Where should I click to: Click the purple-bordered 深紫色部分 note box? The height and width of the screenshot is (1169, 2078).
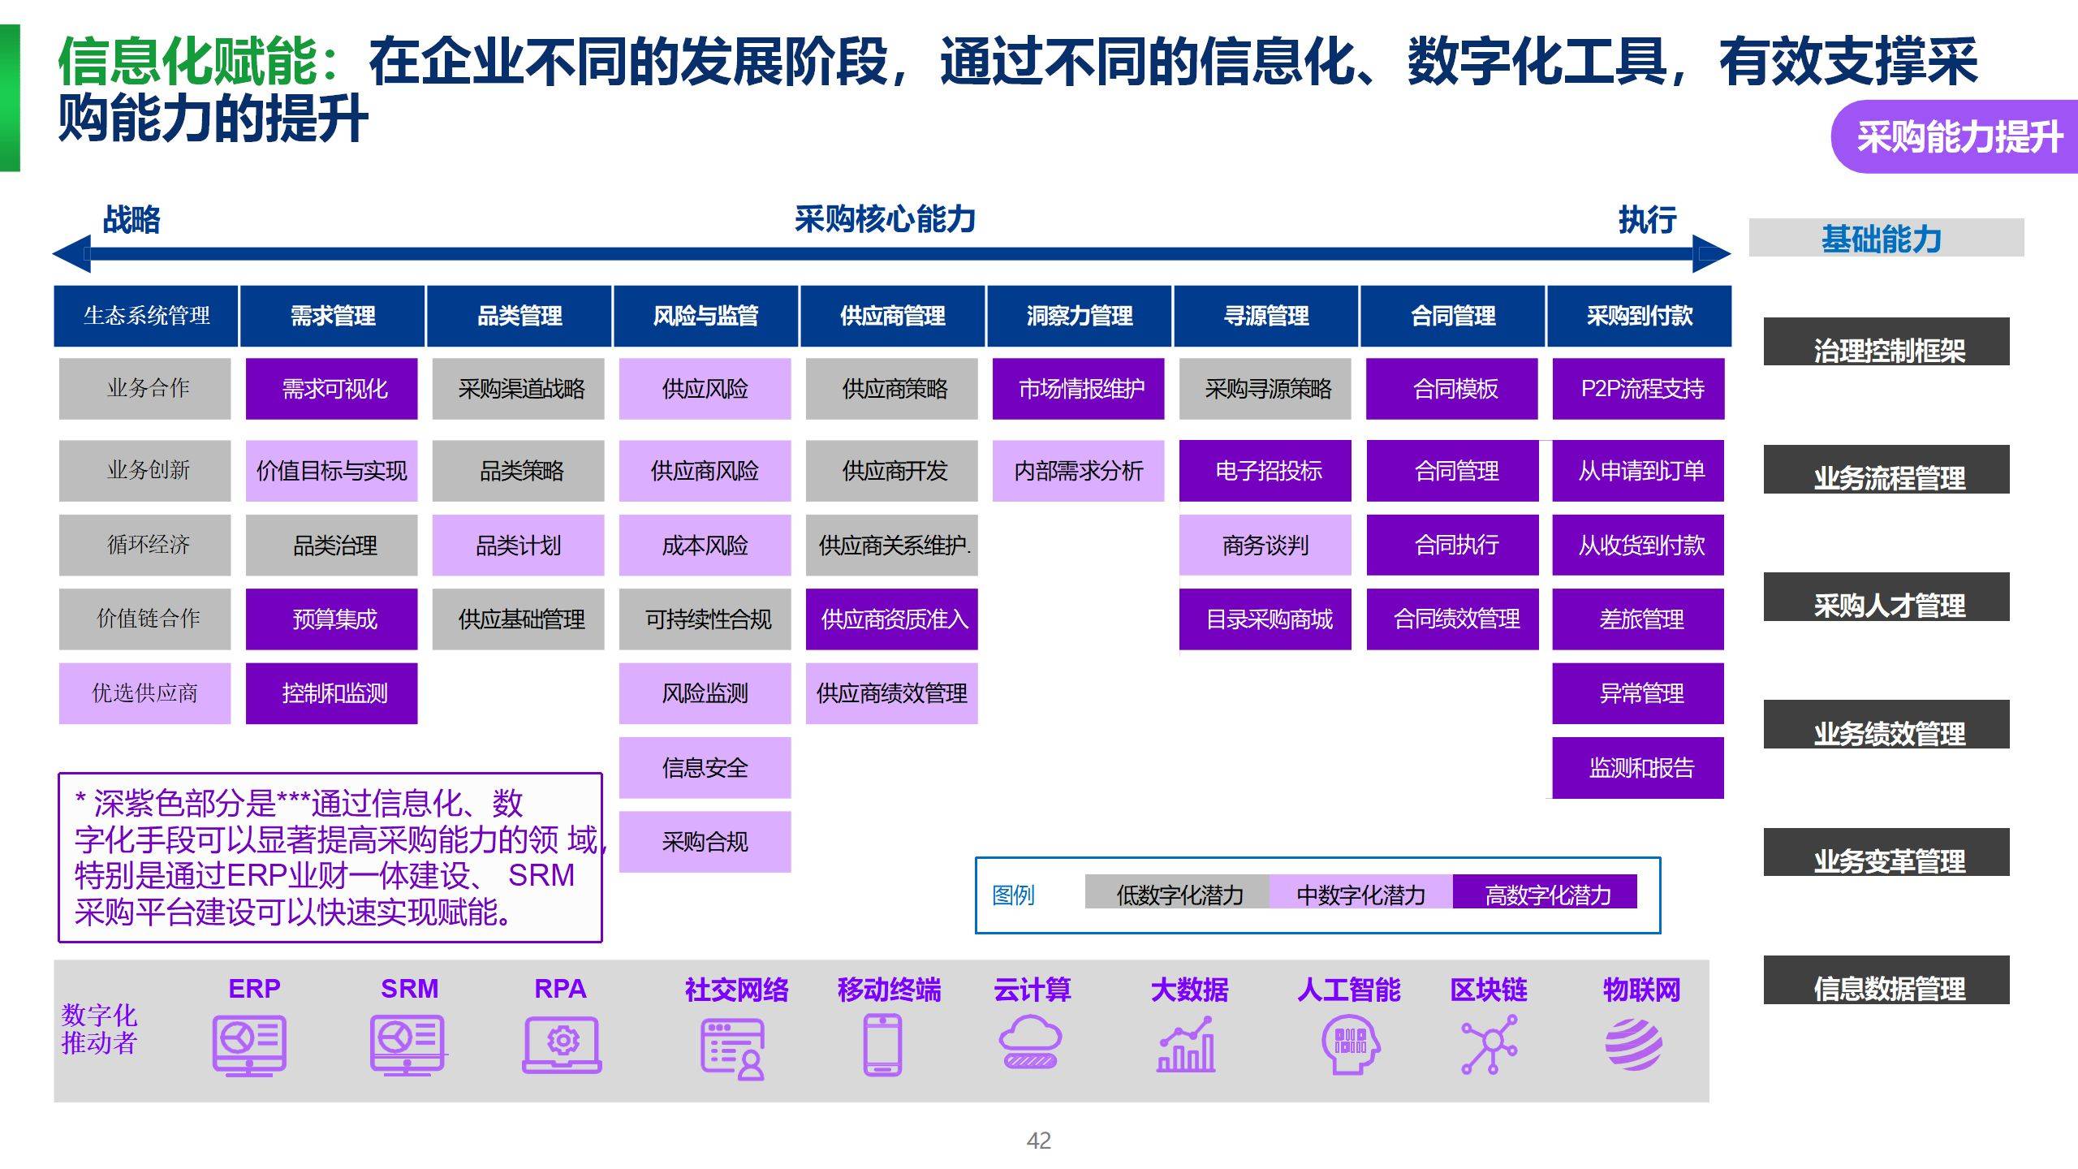point(330,858)
